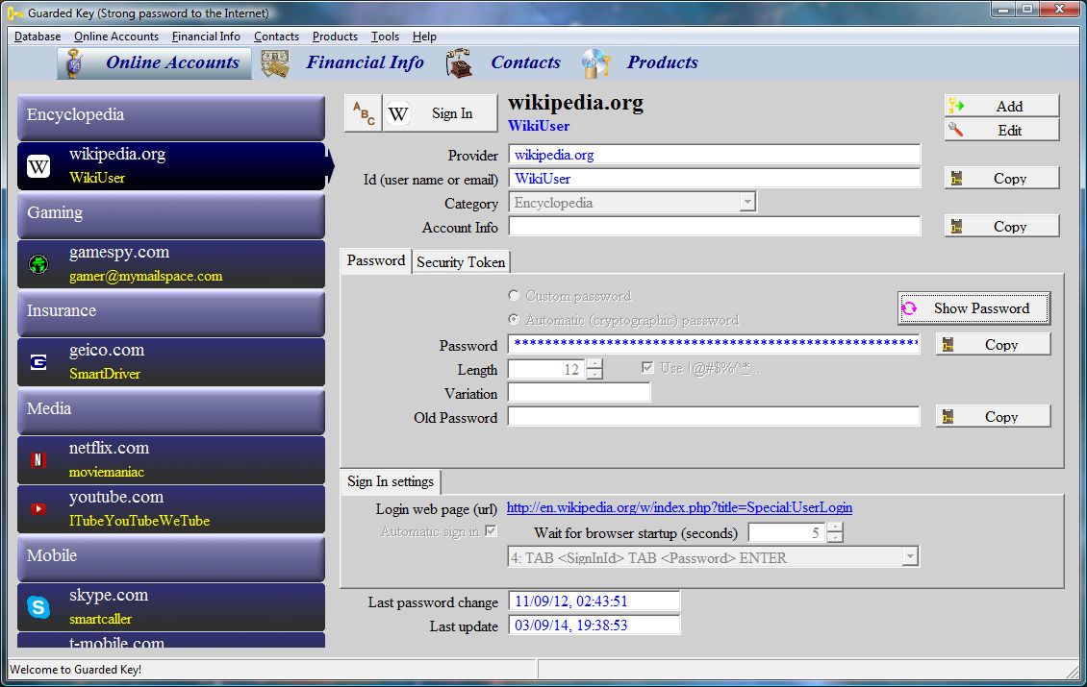The image size is (1087, 687).
Task: Click the Show Password button
Action: coord(974,308)
